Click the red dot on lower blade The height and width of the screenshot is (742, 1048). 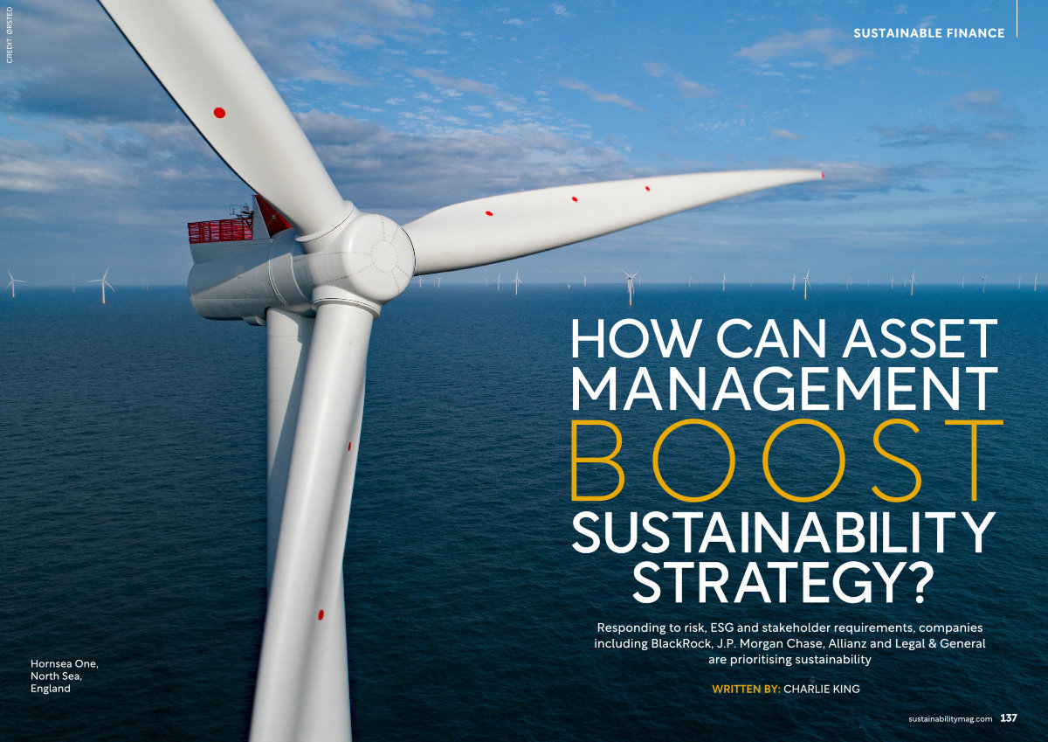321,614
